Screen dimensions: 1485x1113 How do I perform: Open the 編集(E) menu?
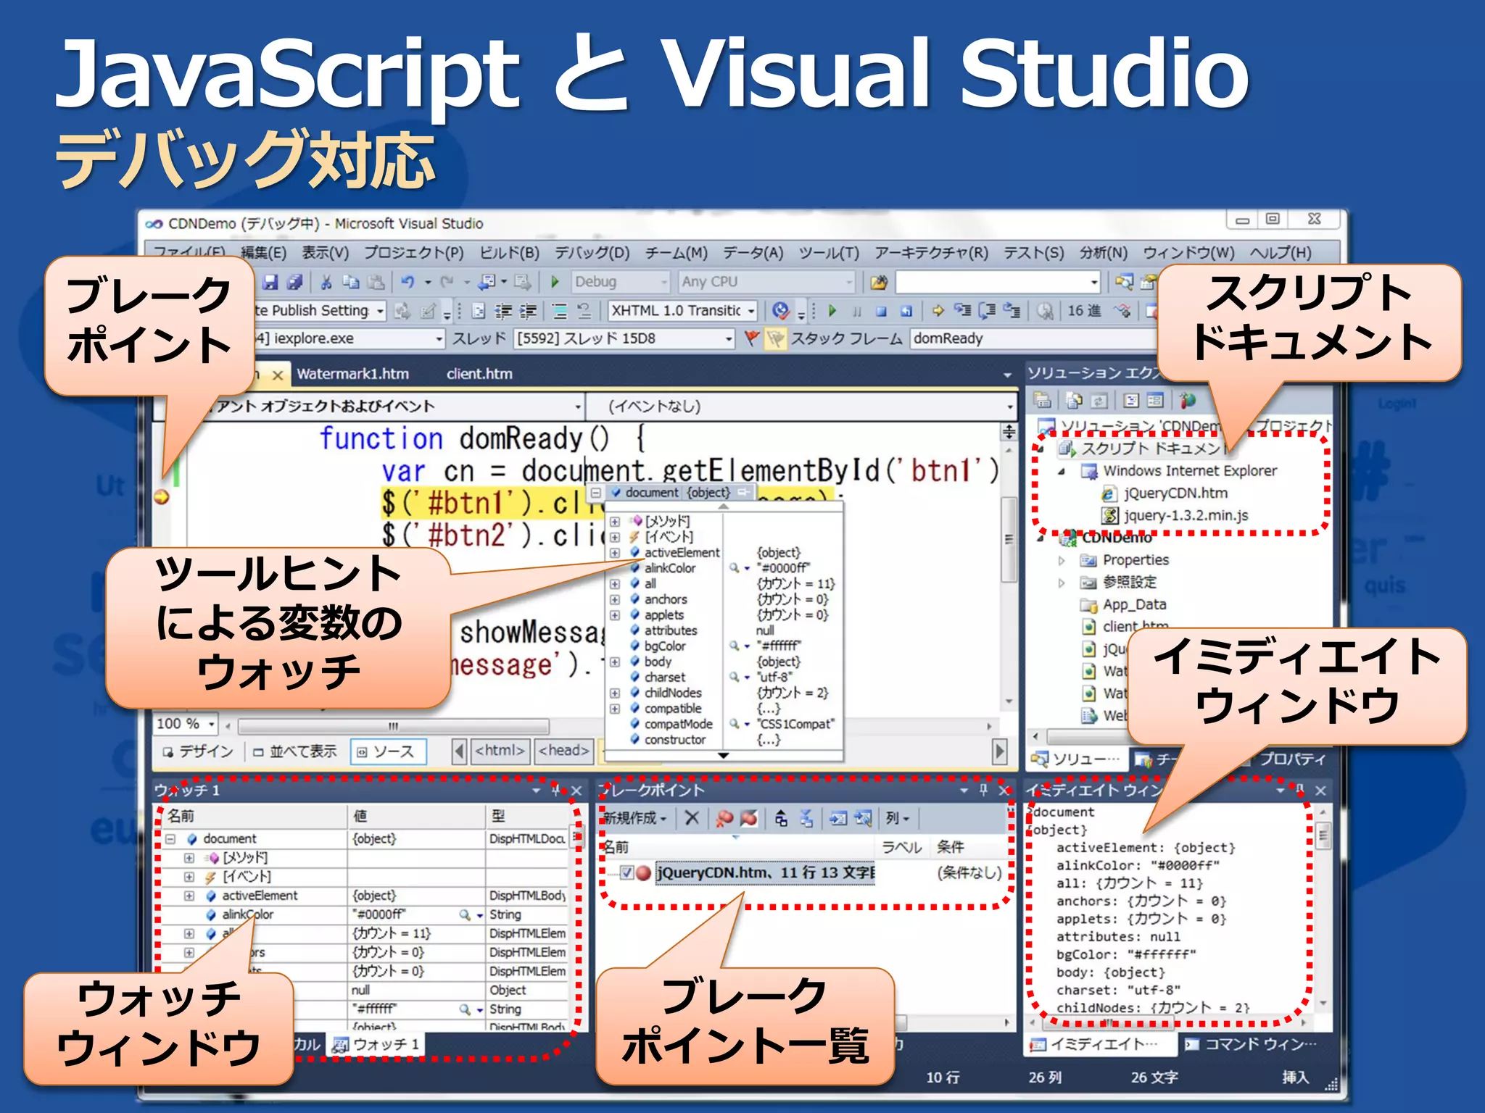tap(263, 252)
